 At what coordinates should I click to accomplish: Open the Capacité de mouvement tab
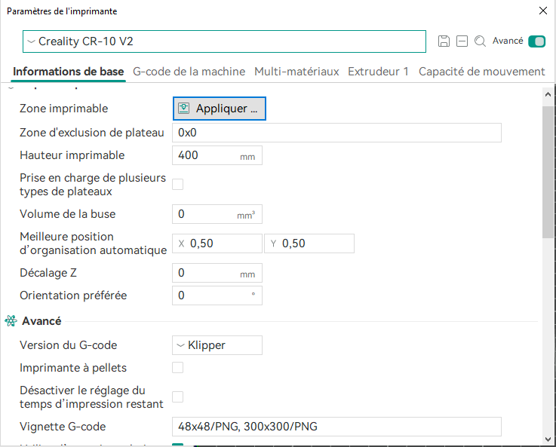click(x=481, y=72)
